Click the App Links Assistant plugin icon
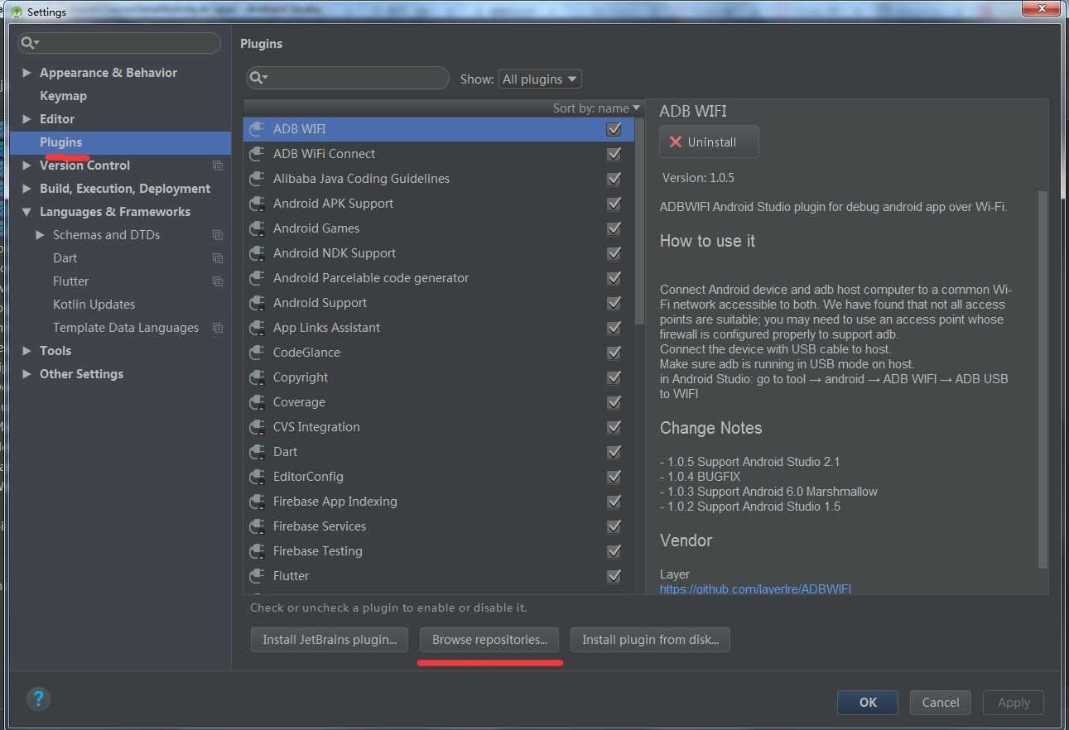The image size is (1069, 730). [x=258, y=328]
